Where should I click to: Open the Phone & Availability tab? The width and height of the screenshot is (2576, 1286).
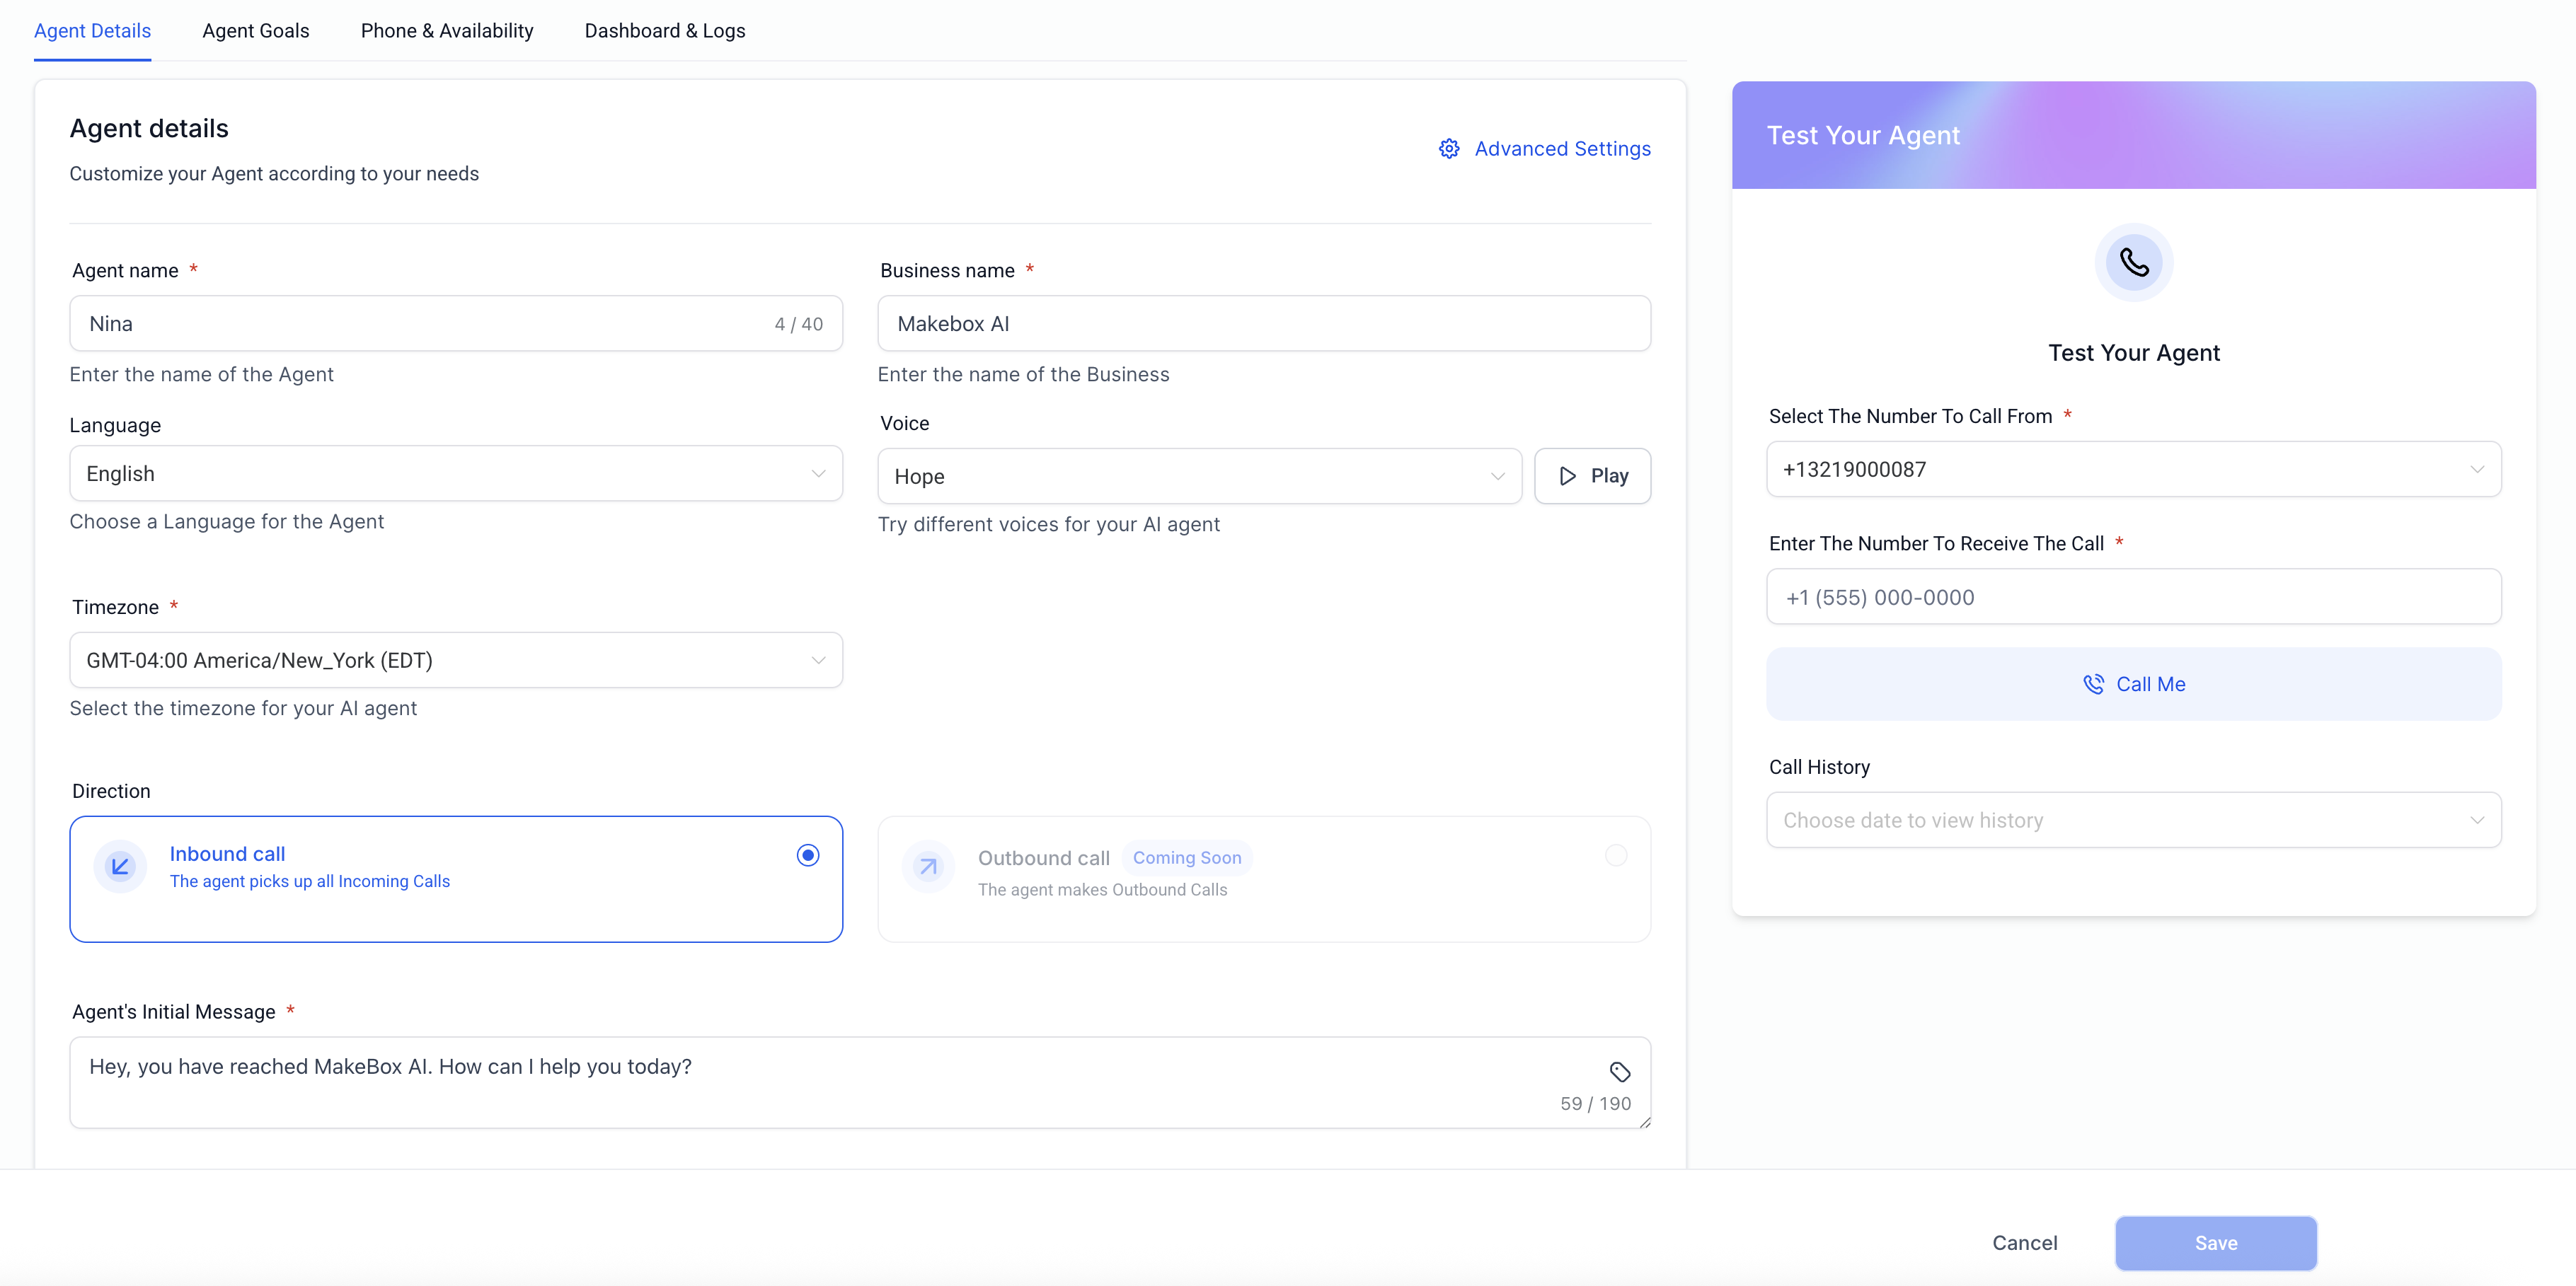[x=447, y=31]
